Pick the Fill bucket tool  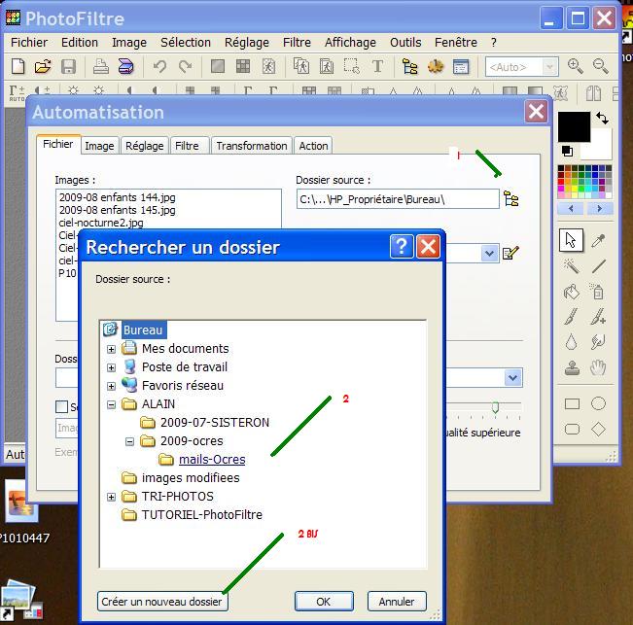[x=573, y=291]
